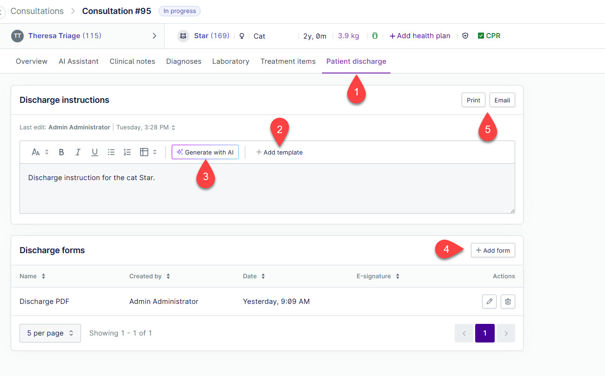Select the Patient discharge tab
The height and width of the screenshot is (376, 605).
pyautogui.click(x=356, y=61)
